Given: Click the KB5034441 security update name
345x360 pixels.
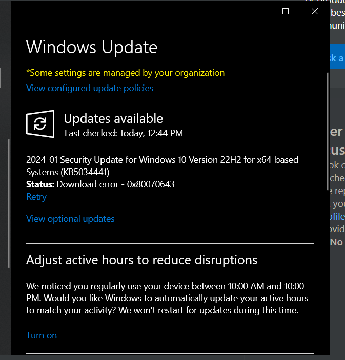Looking at the screenshot, I should pos(163,166).
